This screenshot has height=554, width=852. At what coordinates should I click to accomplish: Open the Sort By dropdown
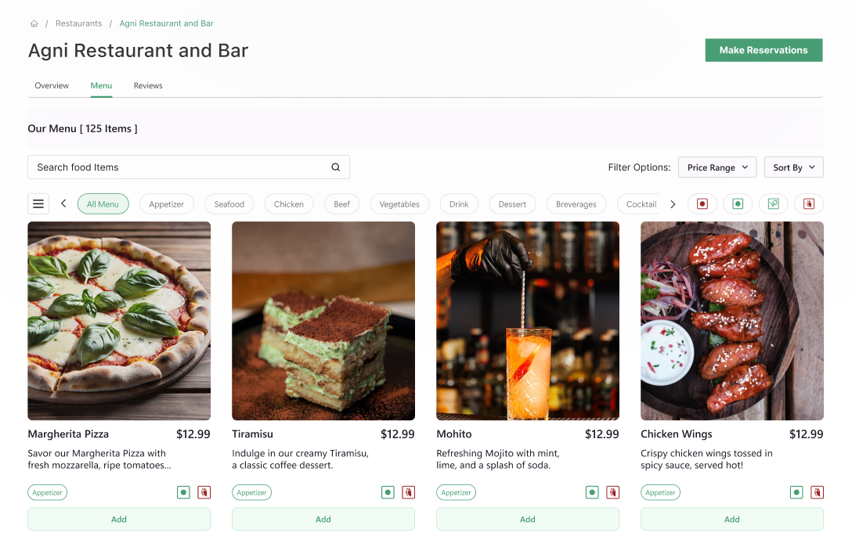pyautogui.click(x=793, y=167)
